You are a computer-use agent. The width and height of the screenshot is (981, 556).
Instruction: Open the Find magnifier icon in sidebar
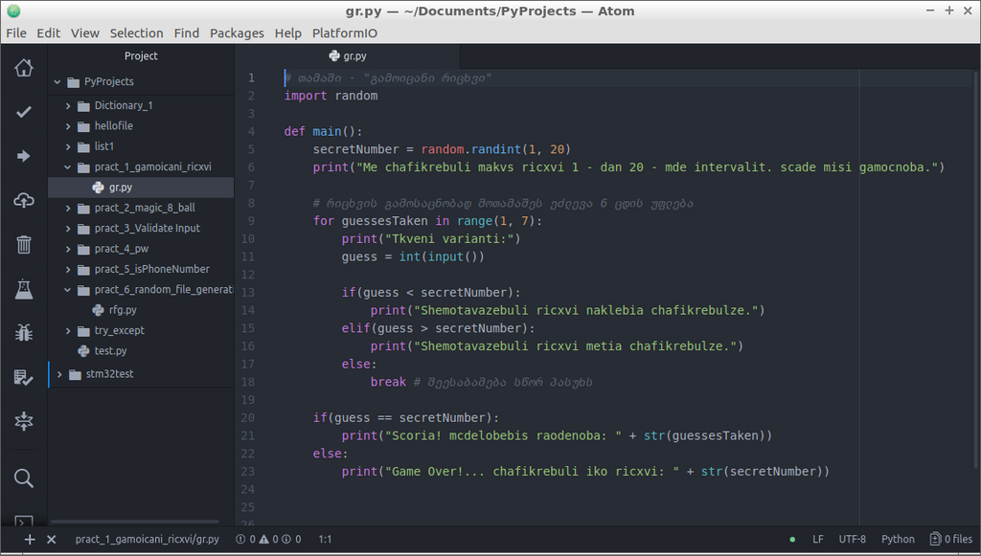(24, 478)
